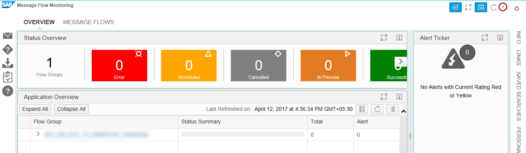Open the SAVED SEARCHES side tab
Screen dimensions: 526x153
click(x=519, y=96)
